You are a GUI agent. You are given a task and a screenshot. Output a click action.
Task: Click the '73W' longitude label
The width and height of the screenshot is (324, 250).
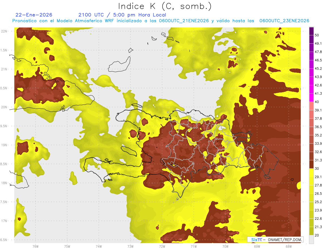pyautogui.click(x=130, y=246)
